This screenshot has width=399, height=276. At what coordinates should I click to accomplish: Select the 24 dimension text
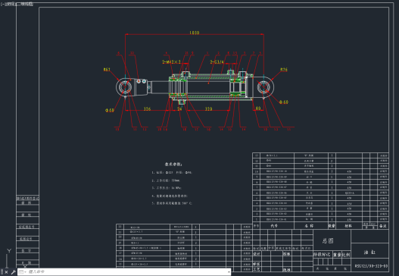pos(179,109)
